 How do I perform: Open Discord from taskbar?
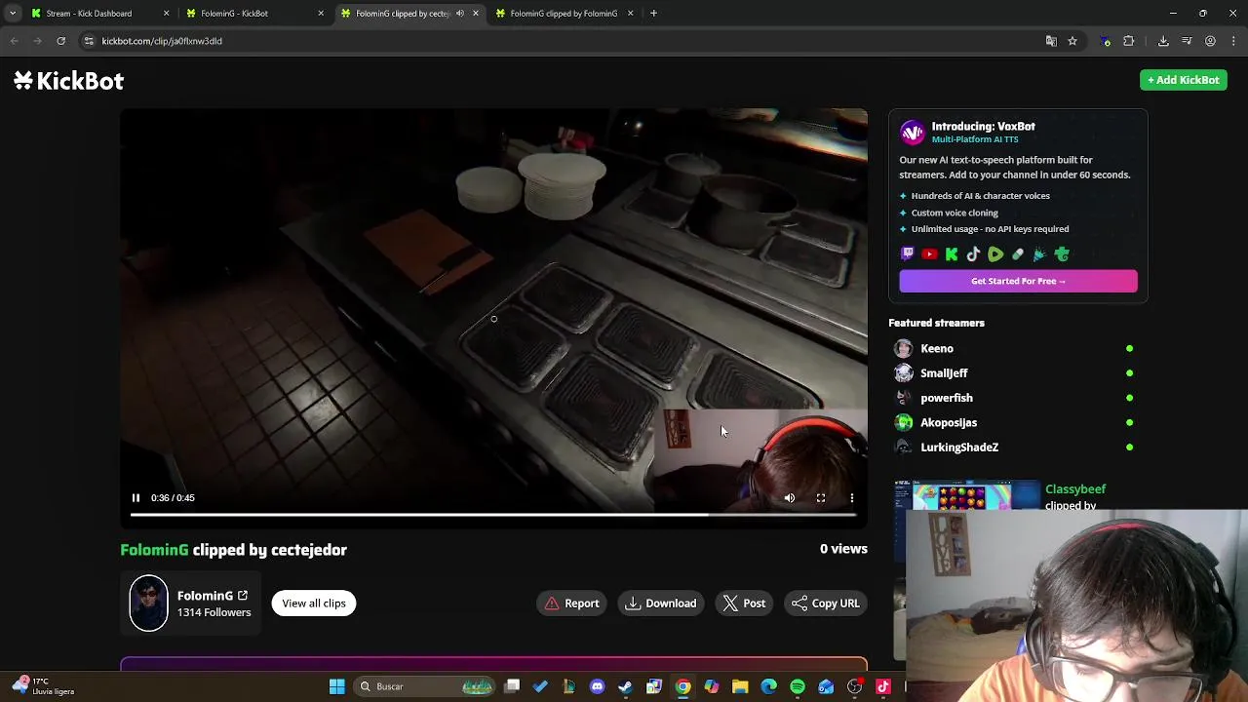[x=597, y=686]
